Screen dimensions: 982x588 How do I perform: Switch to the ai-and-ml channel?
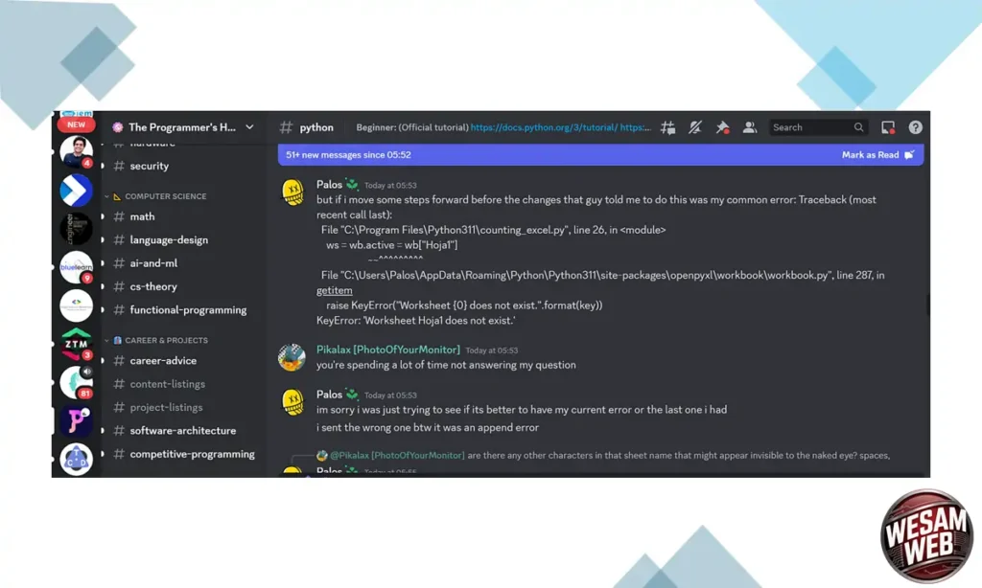coord(153,263)
